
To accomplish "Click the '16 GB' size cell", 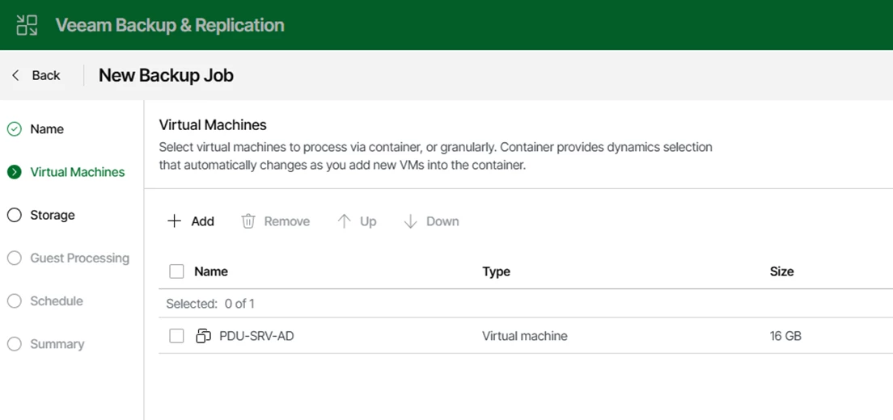I will pyautogui.click(x=785, y=336).
